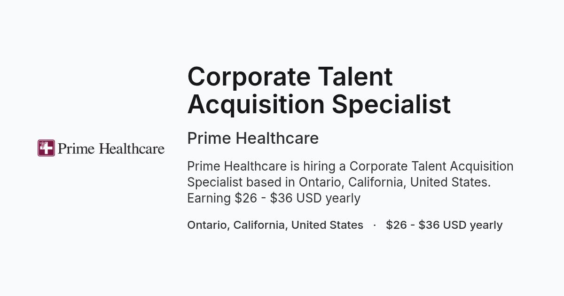Click Ontario, California within the description paragraph

pyautogui.click(x=351, y=182)
